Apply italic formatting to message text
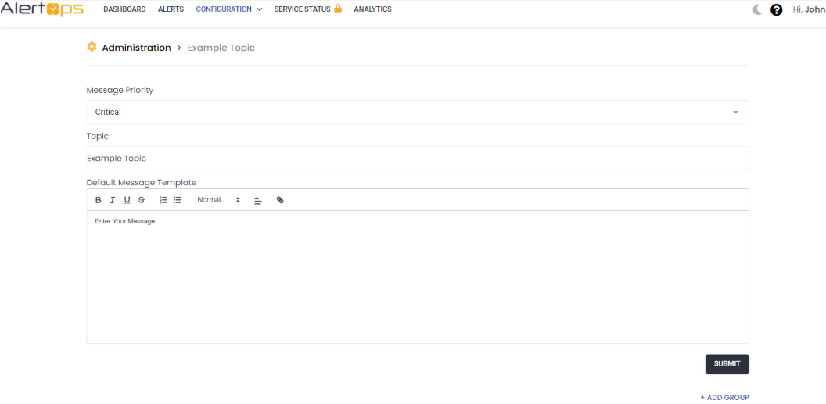Viewport: 826px width, 404px height. [113, 200]
